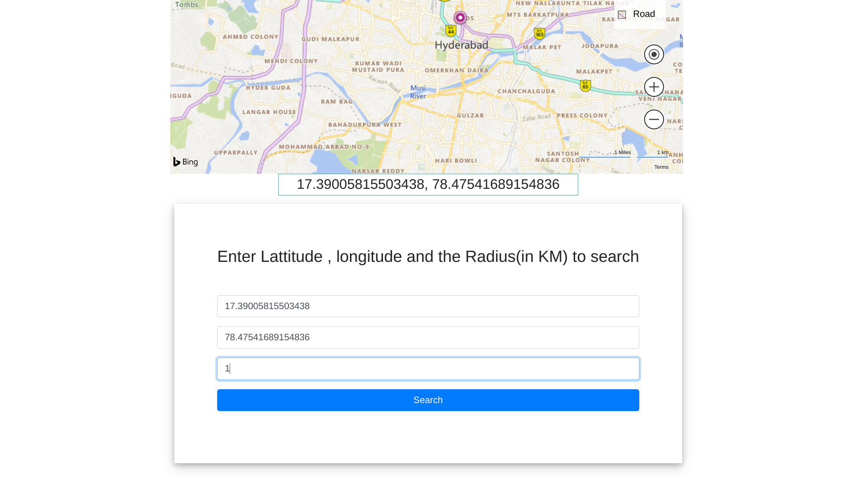This screenshot has width=856, height=481.
Task: Click the locate me target icon
Action: [x=654, y=54]
